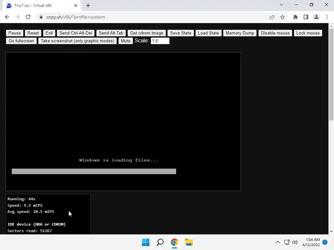
Task: Open the notification badge
Action: pos(325,242)
